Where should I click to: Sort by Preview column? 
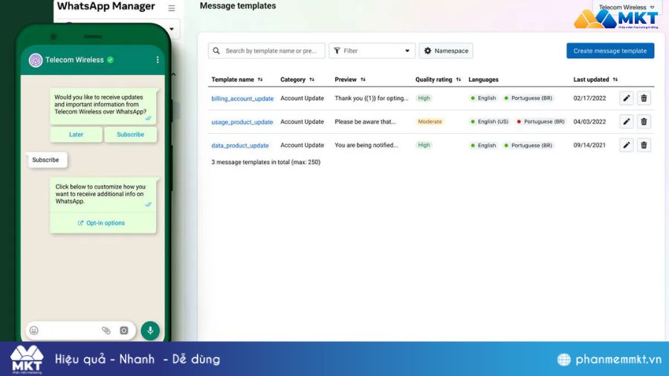pyautogui.click(x=363, y=80)
